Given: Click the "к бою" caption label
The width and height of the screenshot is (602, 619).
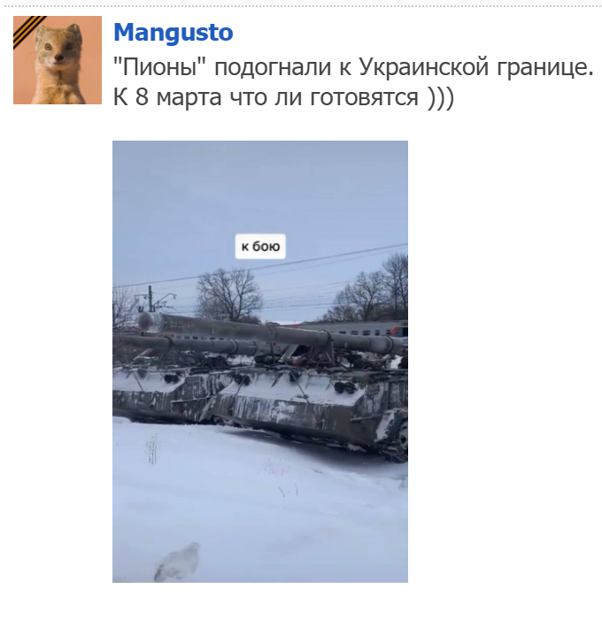Looking at the screenshot, I should click(x=260, y=247).
